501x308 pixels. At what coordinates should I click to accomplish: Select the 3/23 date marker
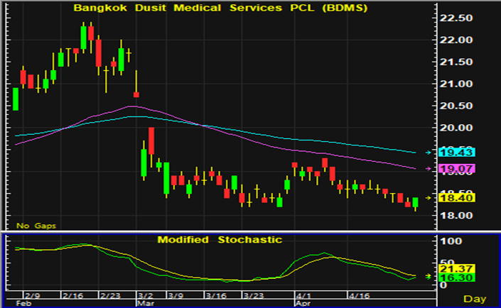tap(254, 295)
